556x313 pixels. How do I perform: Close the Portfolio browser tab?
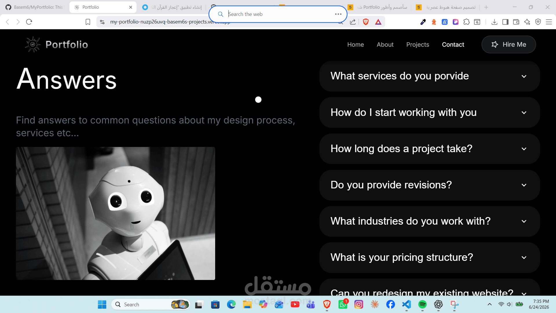(131, 7)
